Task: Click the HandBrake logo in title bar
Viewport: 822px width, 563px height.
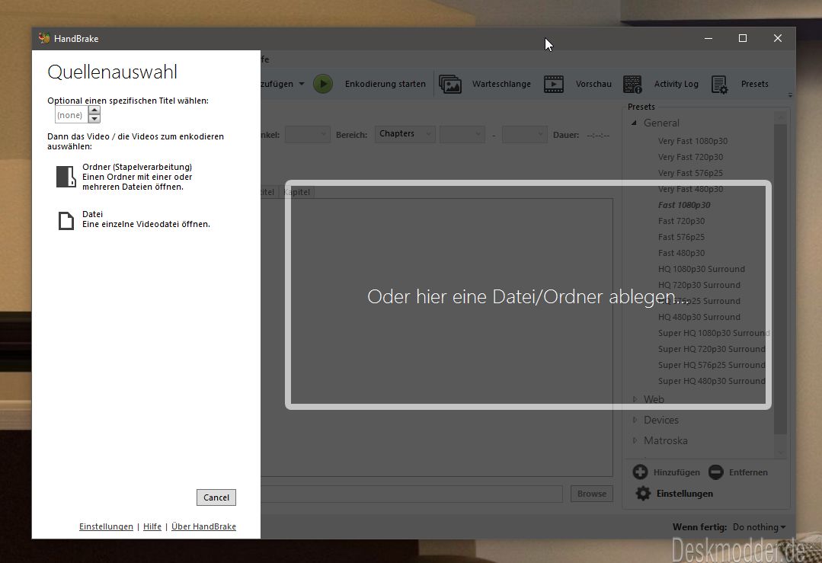Action: 44,38
